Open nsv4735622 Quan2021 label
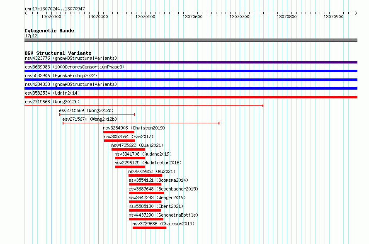The image size is (369, 244). click(137, 145)
